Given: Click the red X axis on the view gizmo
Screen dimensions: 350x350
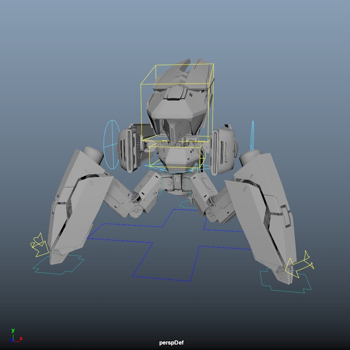Looking at the screenshot, I should pyautogui.click(x=20, y=339).
